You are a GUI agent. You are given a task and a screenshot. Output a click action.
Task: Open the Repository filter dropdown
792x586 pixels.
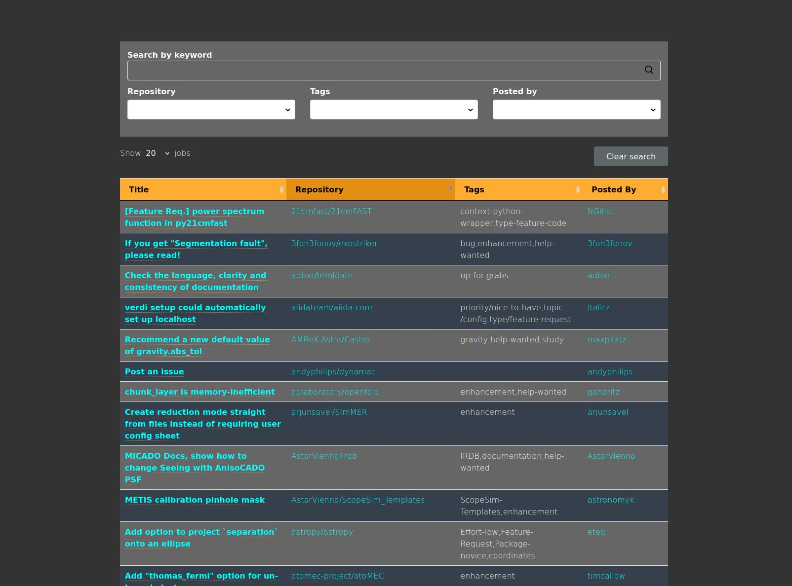pos(211,110)
